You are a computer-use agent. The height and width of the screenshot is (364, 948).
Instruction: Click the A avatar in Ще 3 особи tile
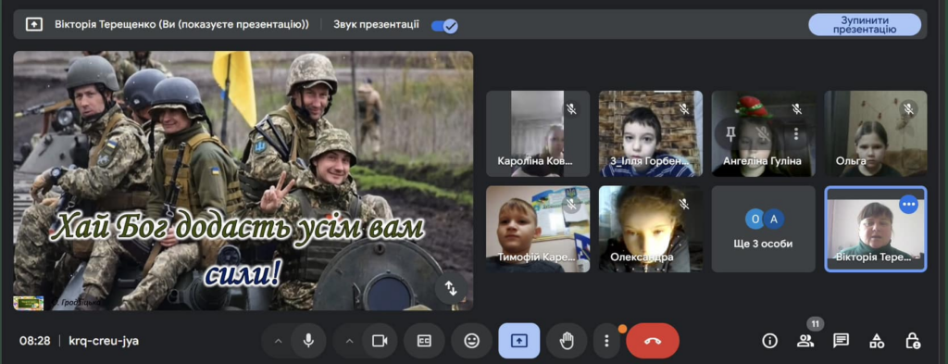[x=774, y=219]
